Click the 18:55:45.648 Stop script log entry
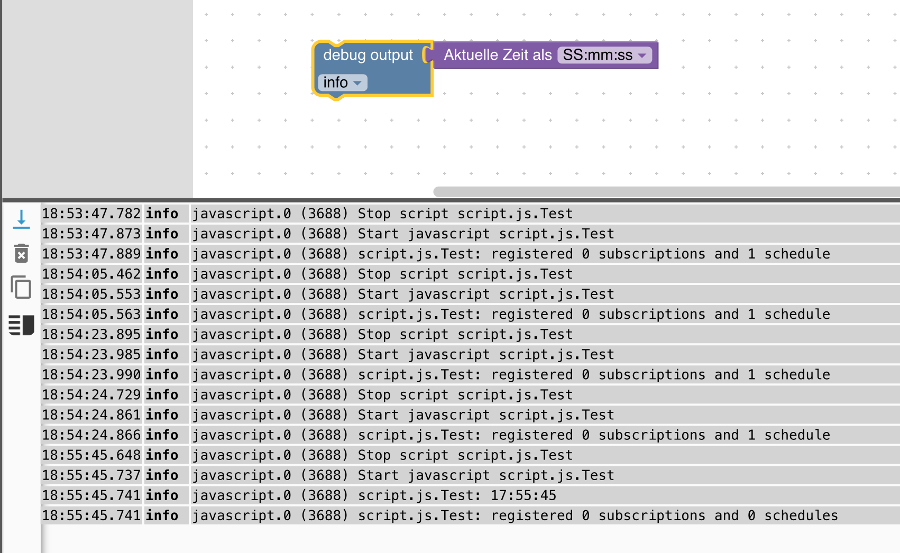900x553 pixels. (471, 455)
